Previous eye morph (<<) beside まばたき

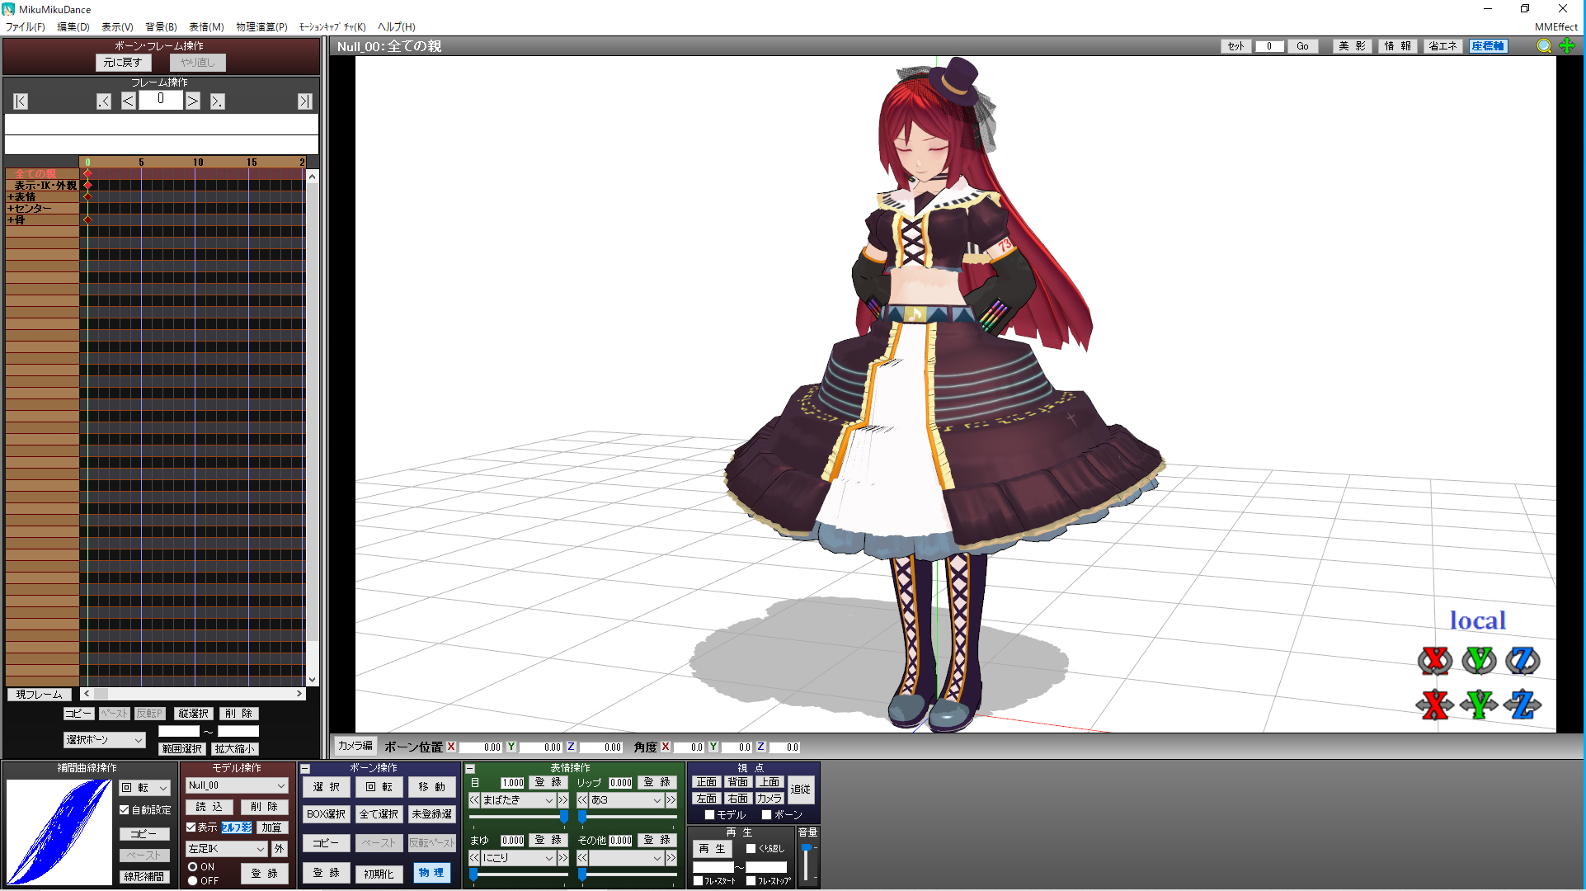(474, 800)
